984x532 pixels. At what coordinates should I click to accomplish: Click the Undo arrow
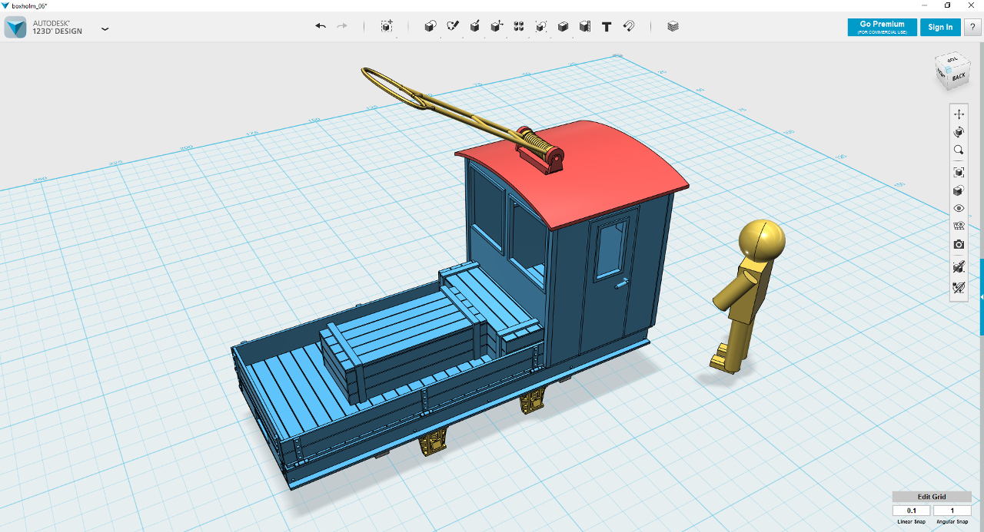tap(321, 26)
